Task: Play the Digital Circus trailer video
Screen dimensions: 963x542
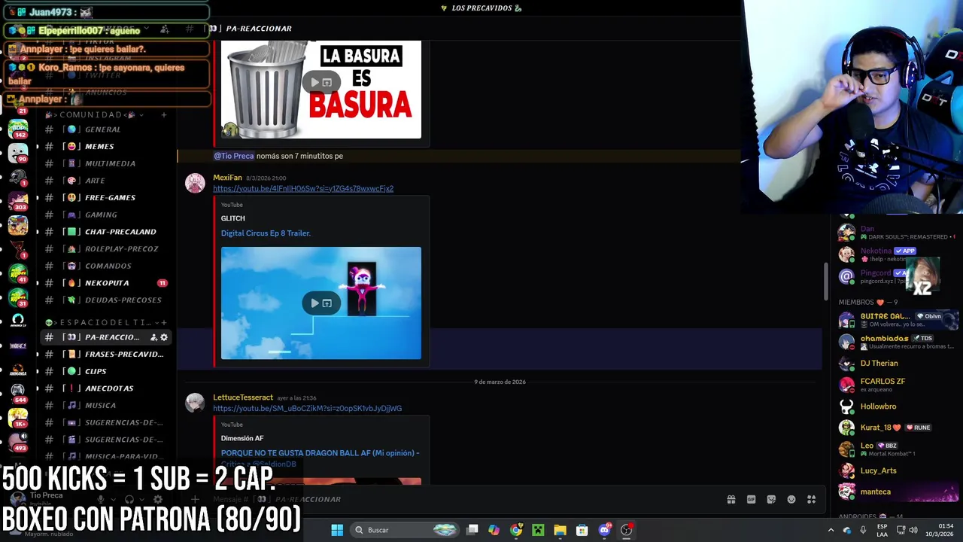Action: tap(314, 303)
